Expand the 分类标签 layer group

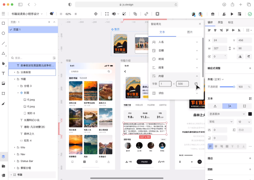[15, 72]
